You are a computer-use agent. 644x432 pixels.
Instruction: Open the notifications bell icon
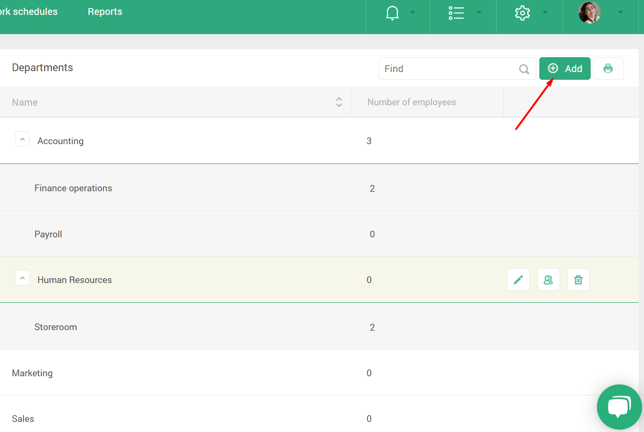(x=392, y=12)
